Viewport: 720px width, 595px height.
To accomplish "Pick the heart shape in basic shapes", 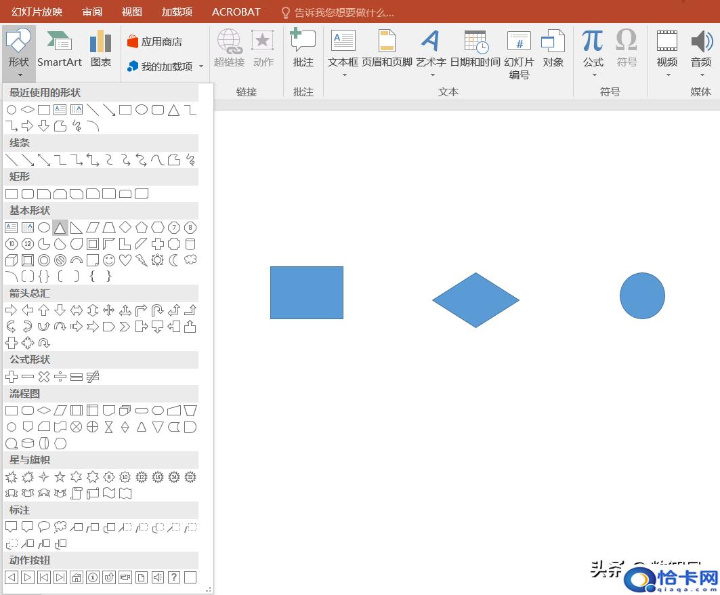I will 125,260.
